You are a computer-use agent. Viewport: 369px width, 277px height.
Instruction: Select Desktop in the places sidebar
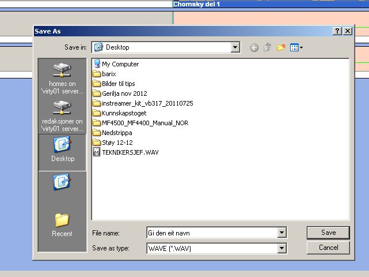coord(62,152)
